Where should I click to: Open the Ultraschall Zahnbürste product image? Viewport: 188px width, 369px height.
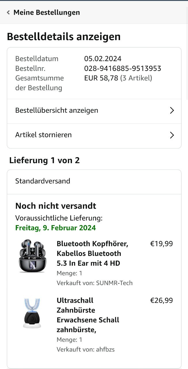(32, 313)
